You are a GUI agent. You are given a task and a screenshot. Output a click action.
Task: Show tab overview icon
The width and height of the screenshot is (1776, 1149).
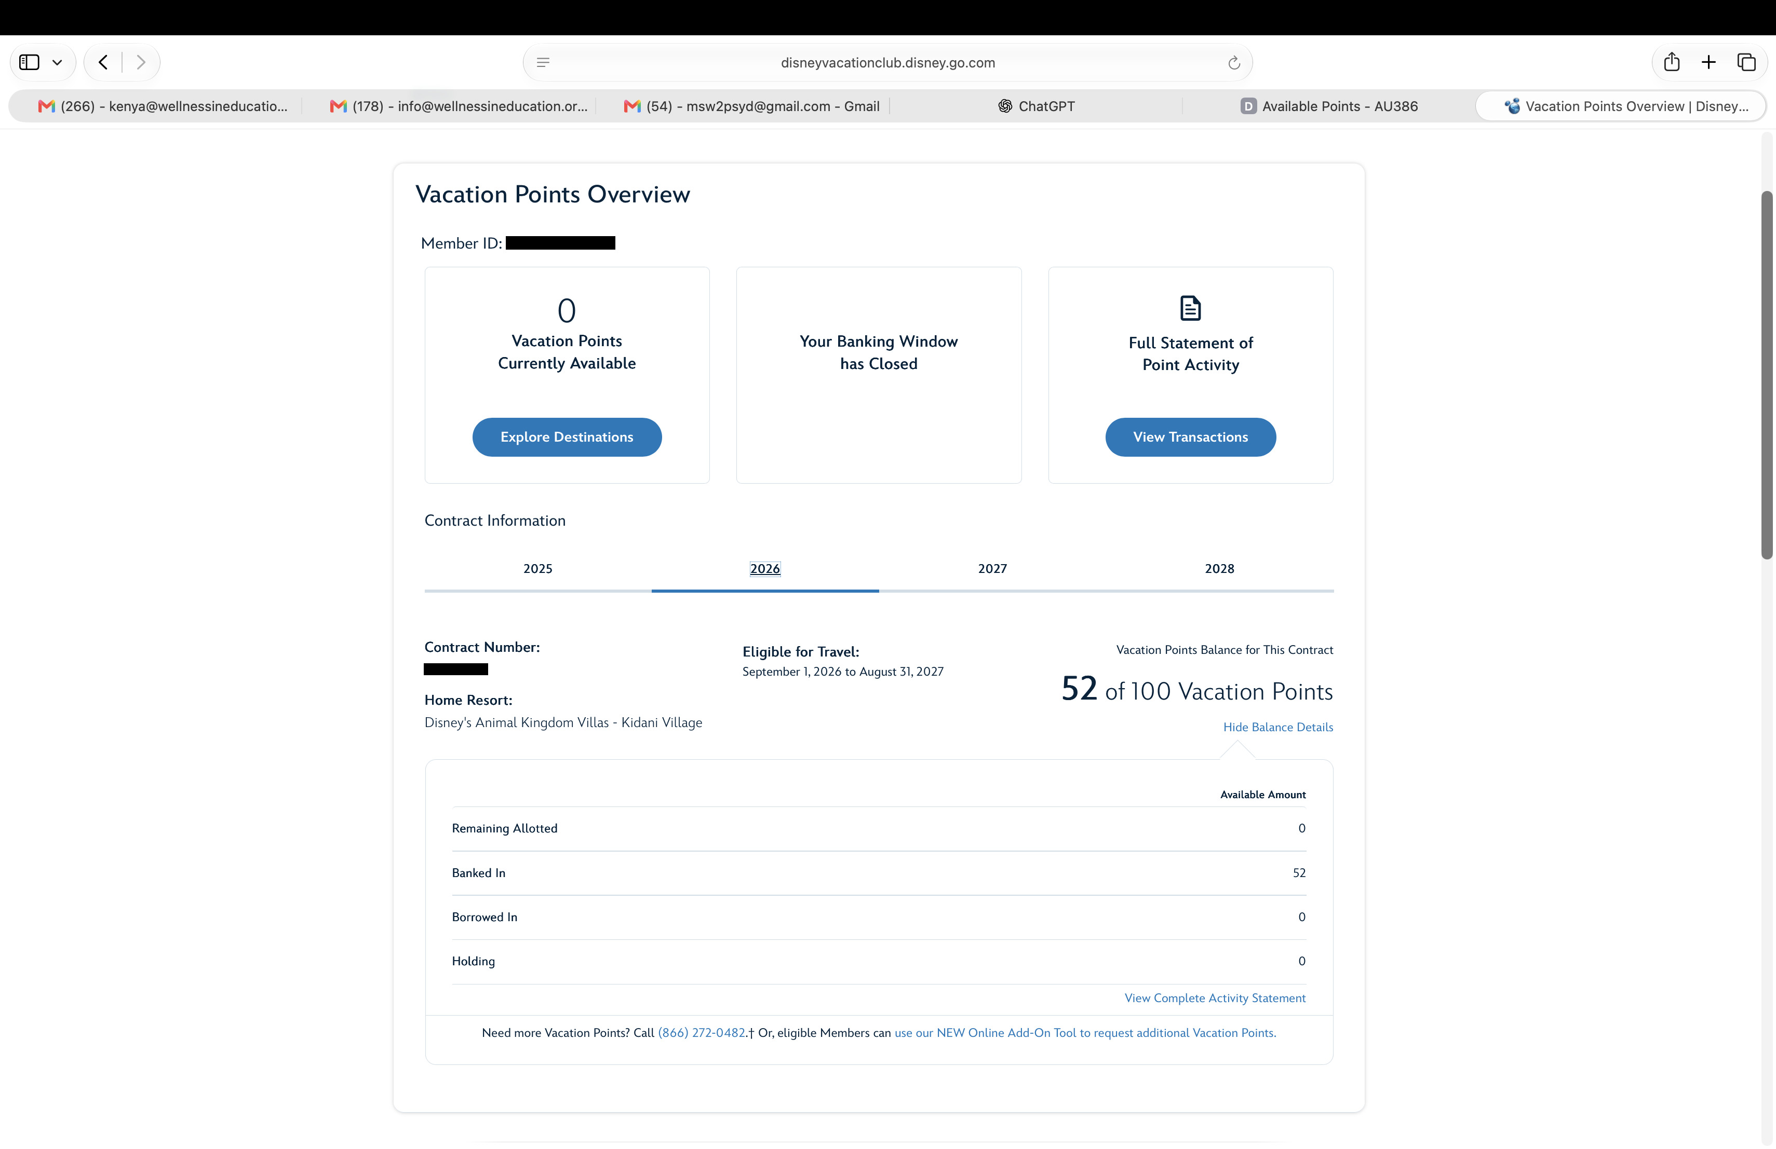(x=1746, y=63)
